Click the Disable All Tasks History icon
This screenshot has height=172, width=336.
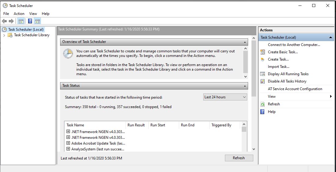pyautogui.click(x=262, y=81)
